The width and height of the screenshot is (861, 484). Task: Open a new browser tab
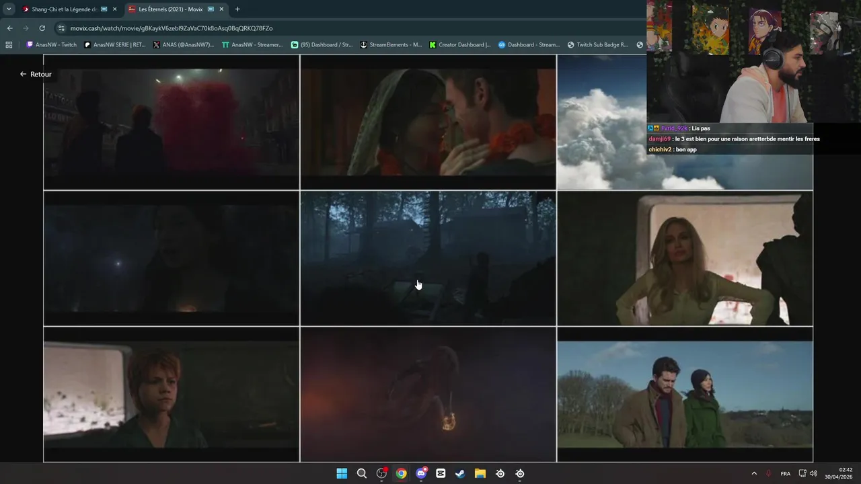coord(237,9)
